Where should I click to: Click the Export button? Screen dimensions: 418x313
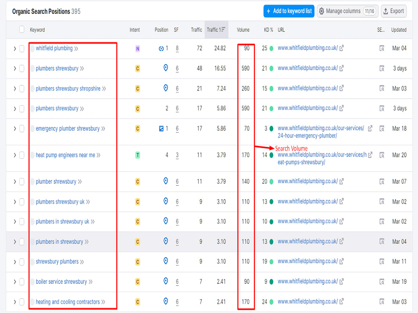coord(394,11)
